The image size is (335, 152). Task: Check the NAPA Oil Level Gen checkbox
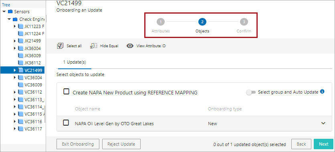tap(66, 123)
